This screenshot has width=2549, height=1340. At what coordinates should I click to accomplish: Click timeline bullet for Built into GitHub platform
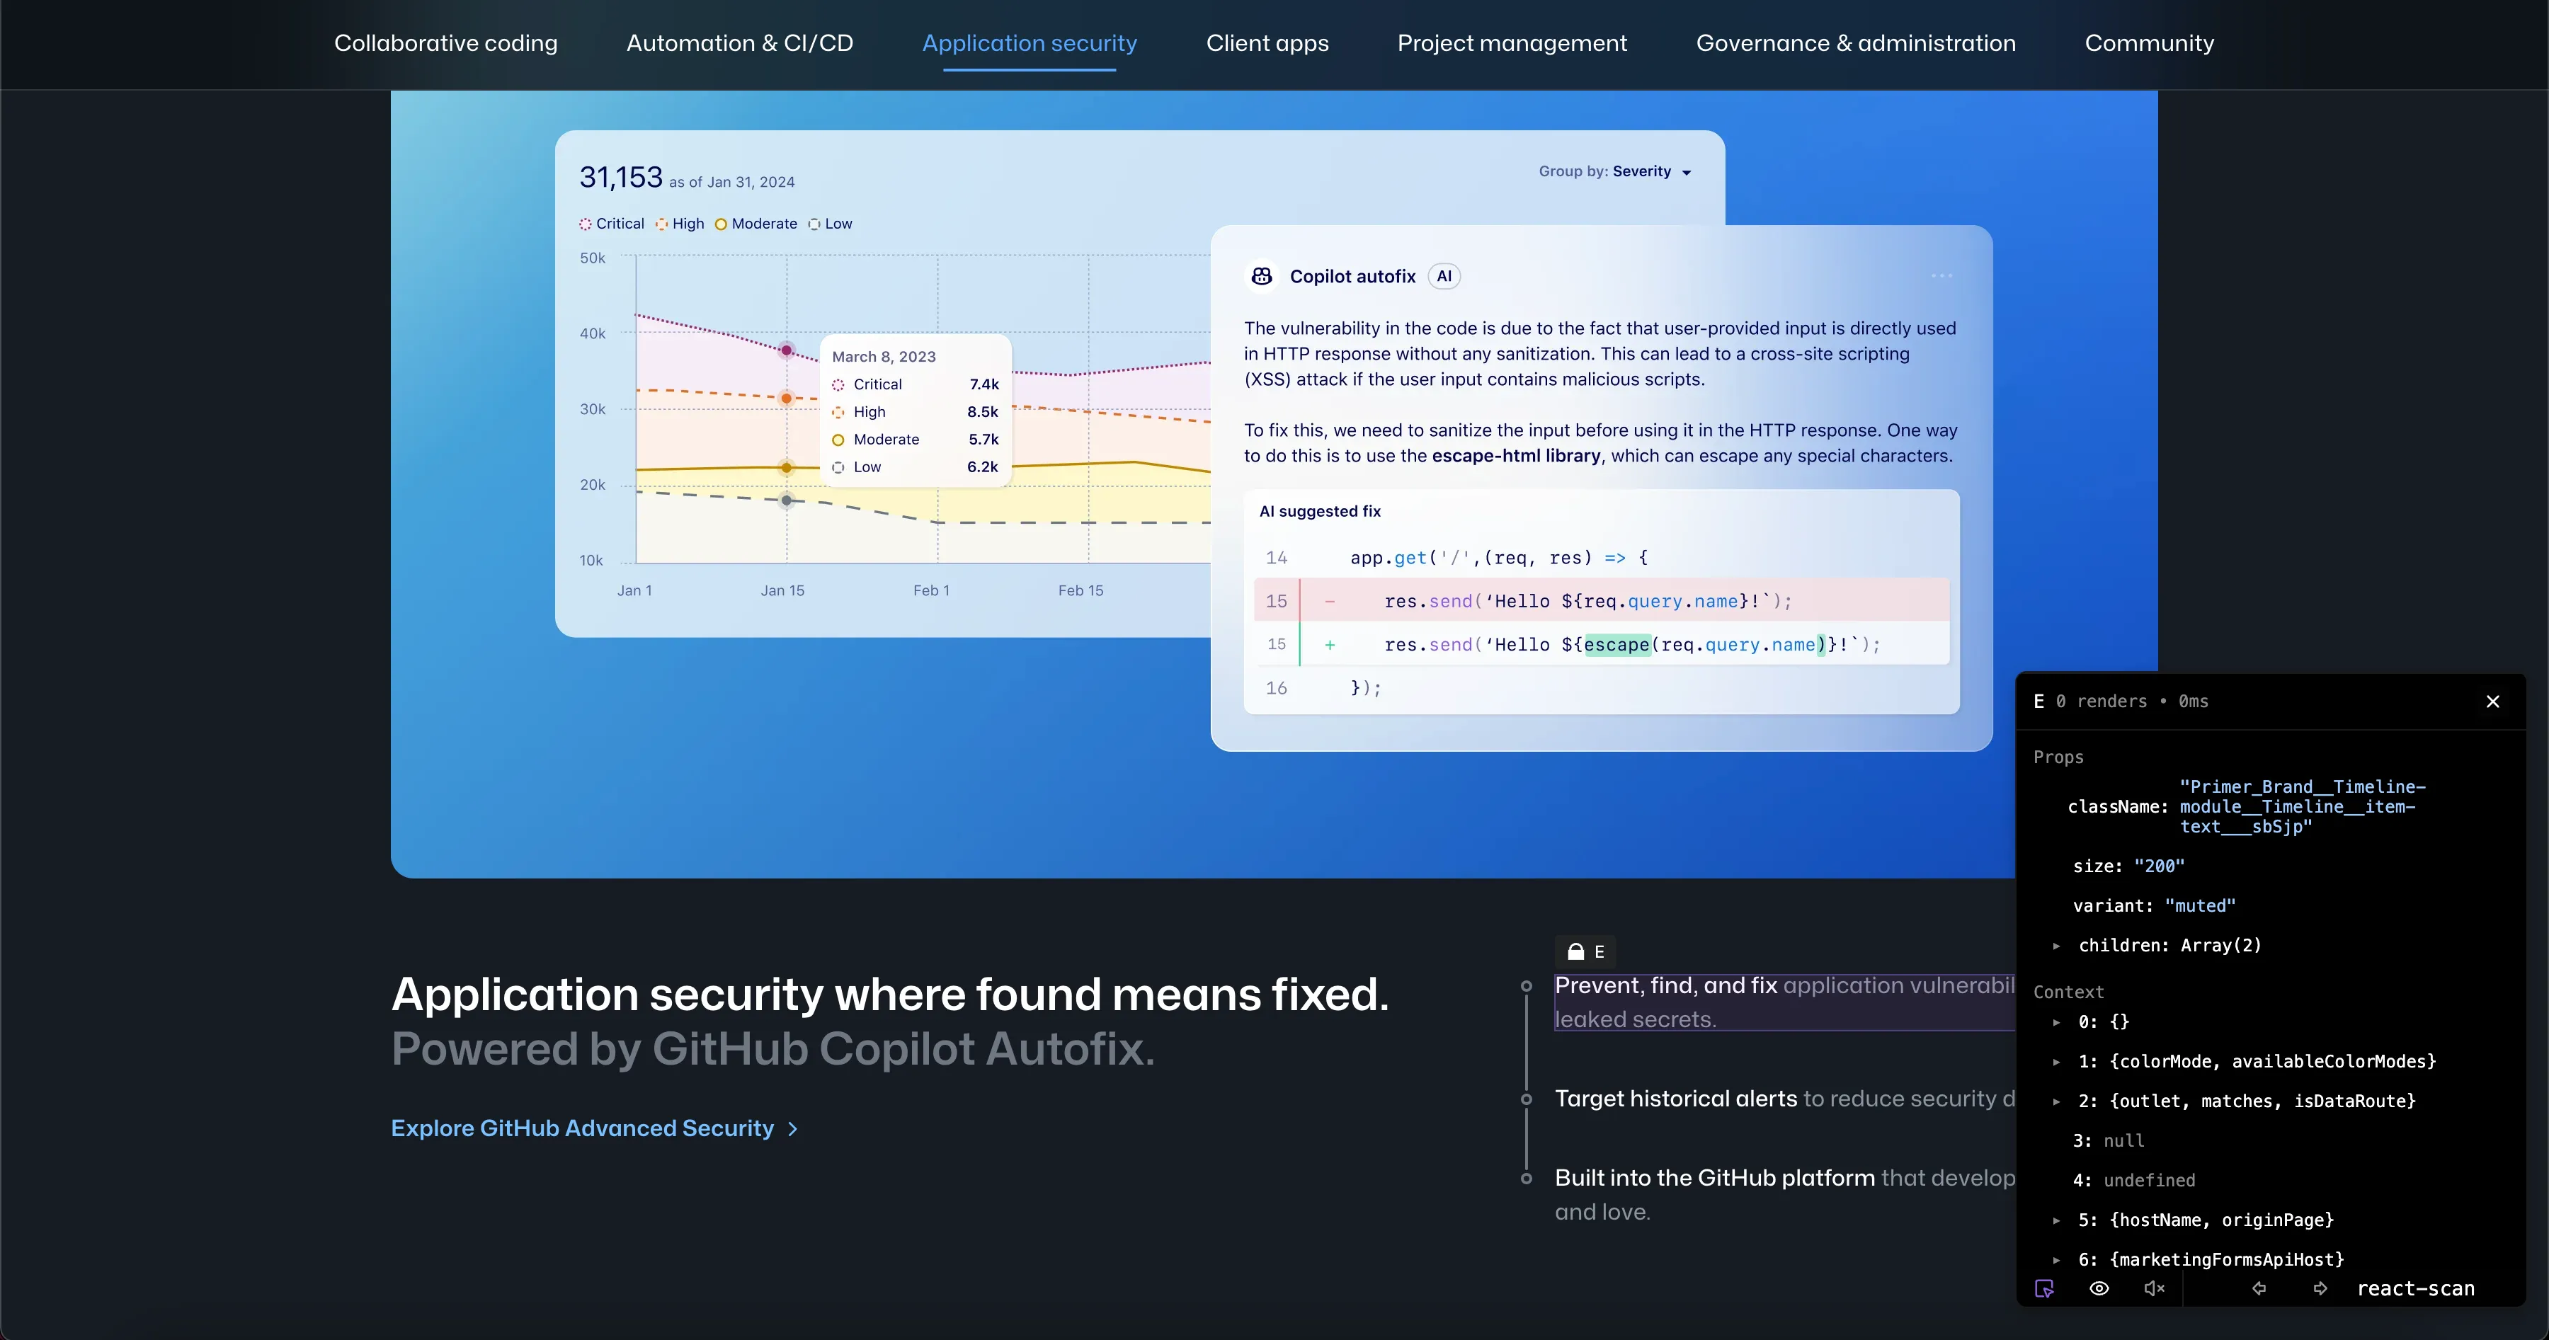coord(1527,1179)
